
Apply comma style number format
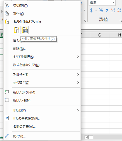coord(107,10)
